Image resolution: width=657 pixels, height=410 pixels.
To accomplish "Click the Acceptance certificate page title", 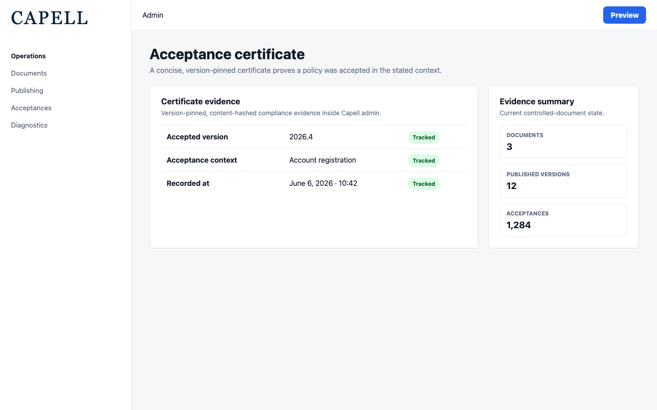I will click(227, 54).
